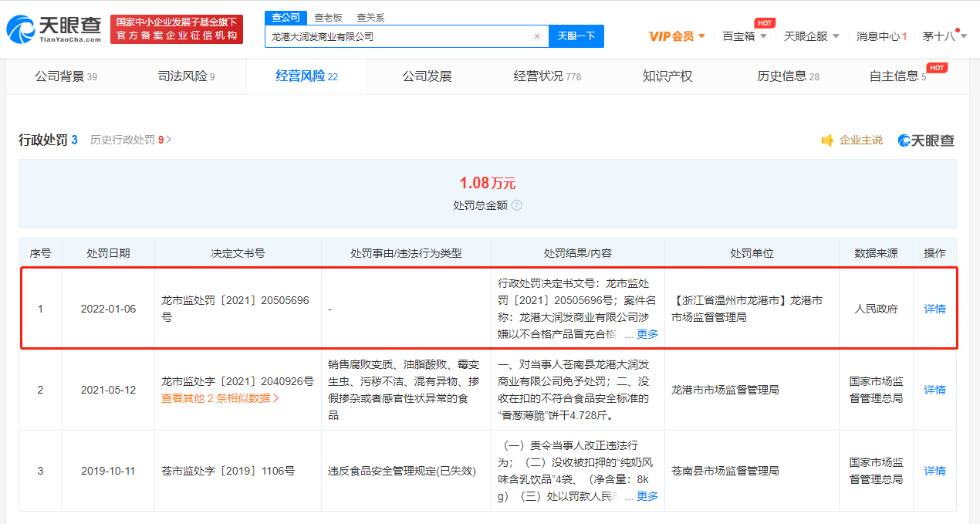Click the 处罚单位 column header
Viewport: 980px width, 524px height.
[x=752, y=253]
